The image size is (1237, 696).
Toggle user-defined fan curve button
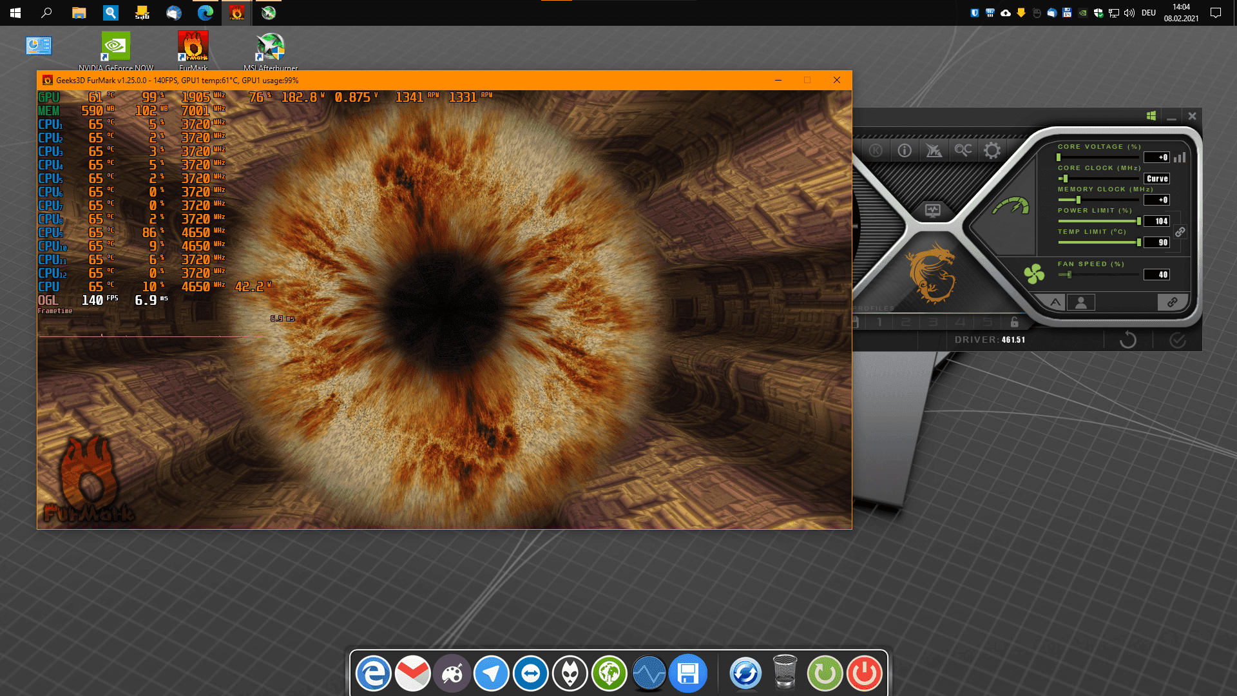click(x=1081, y=302)
